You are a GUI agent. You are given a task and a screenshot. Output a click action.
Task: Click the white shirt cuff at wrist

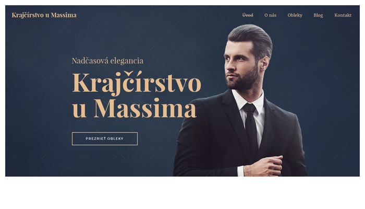coord(240,171)
